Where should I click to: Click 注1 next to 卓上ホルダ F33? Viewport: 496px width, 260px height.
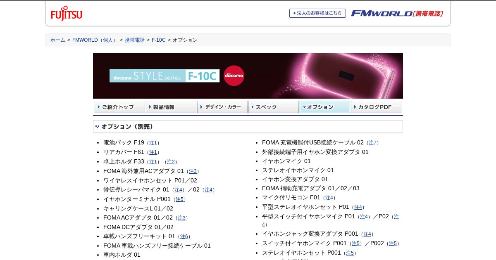(153, 162)
